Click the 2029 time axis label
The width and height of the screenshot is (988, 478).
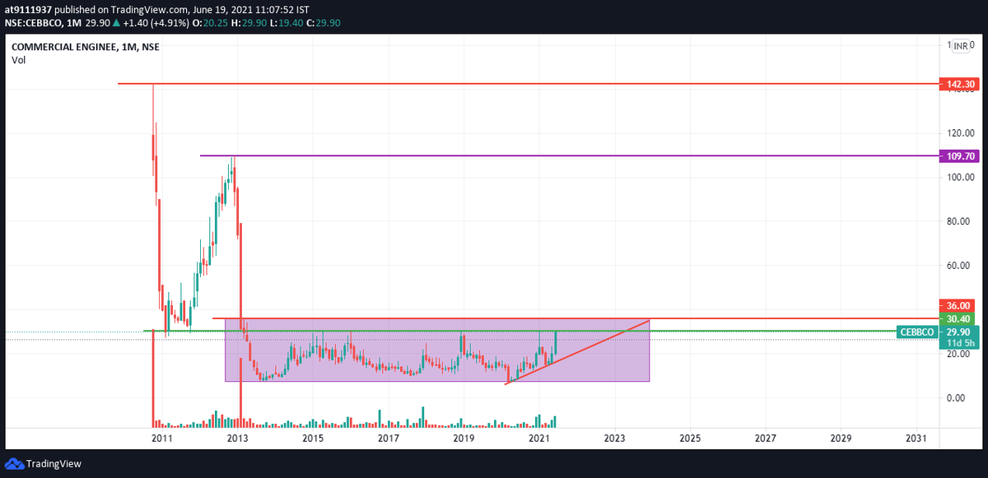click(841, 439)
